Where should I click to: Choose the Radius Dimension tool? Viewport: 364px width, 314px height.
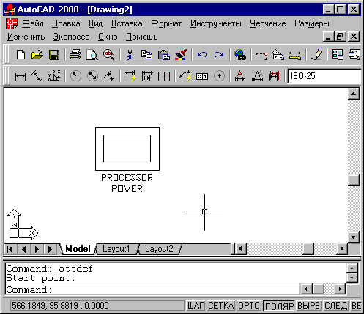coord(75,76)
